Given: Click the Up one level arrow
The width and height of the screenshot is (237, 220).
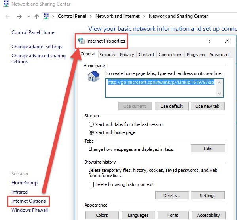Looking at the screenshot, I should pos(36,17).
